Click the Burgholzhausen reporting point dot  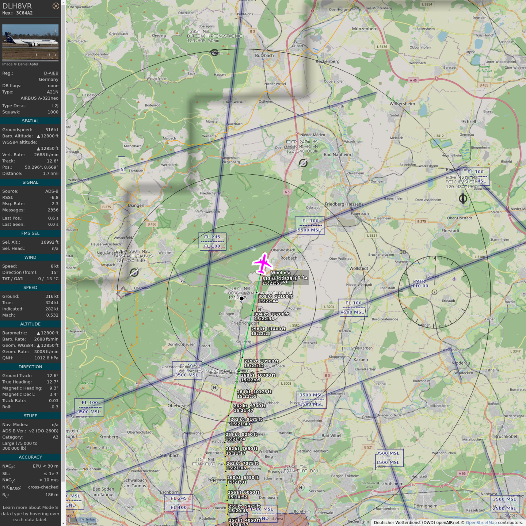point(241,298)
